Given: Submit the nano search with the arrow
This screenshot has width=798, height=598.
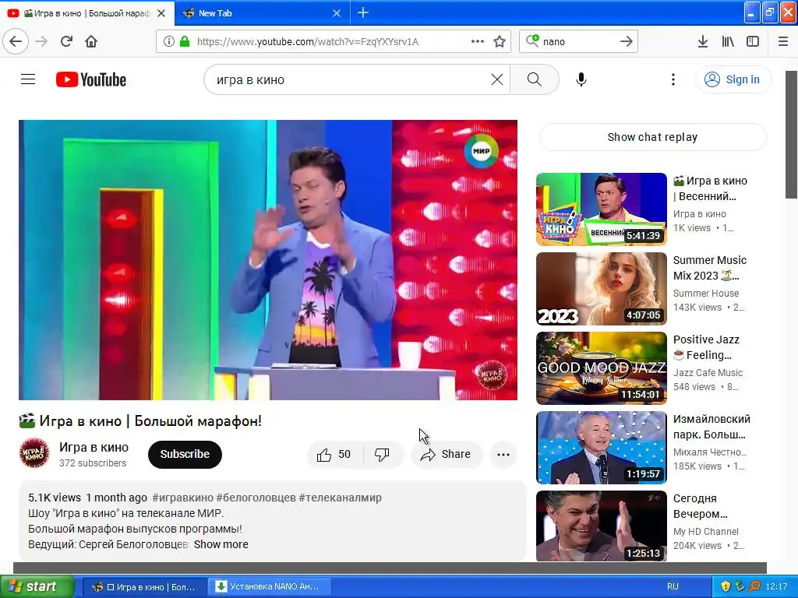Looking at the screenshot, I should point(627,41).
